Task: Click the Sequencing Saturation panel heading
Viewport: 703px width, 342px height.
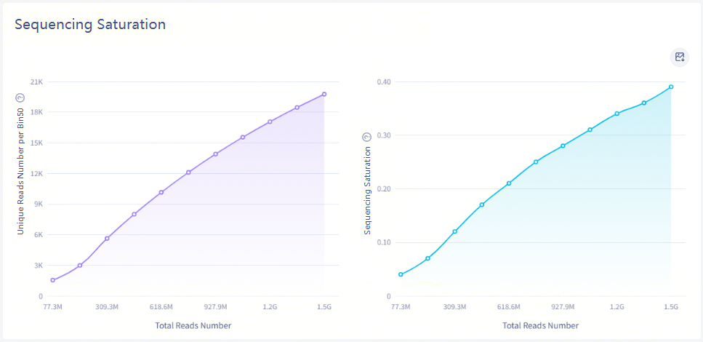Action: [90, 24]
